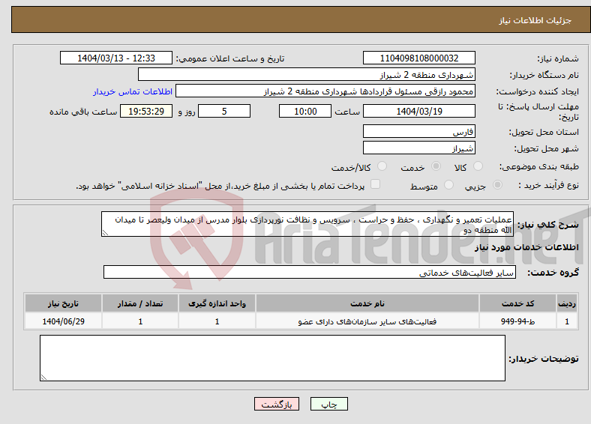Click the چاپ (print) button

(x=328, y=404)
